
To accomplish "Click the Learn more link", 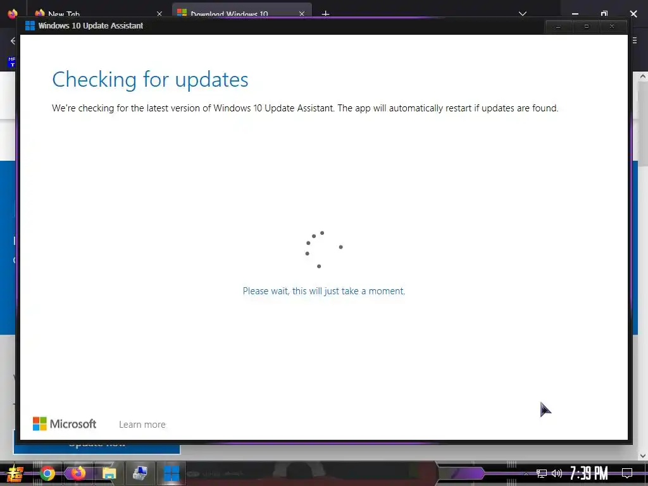I will tap(142, 425).
